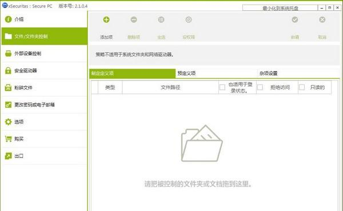This screenshot has width=343, height=211.
Task: Close the xSecuritas window
Action: [337, 8]
